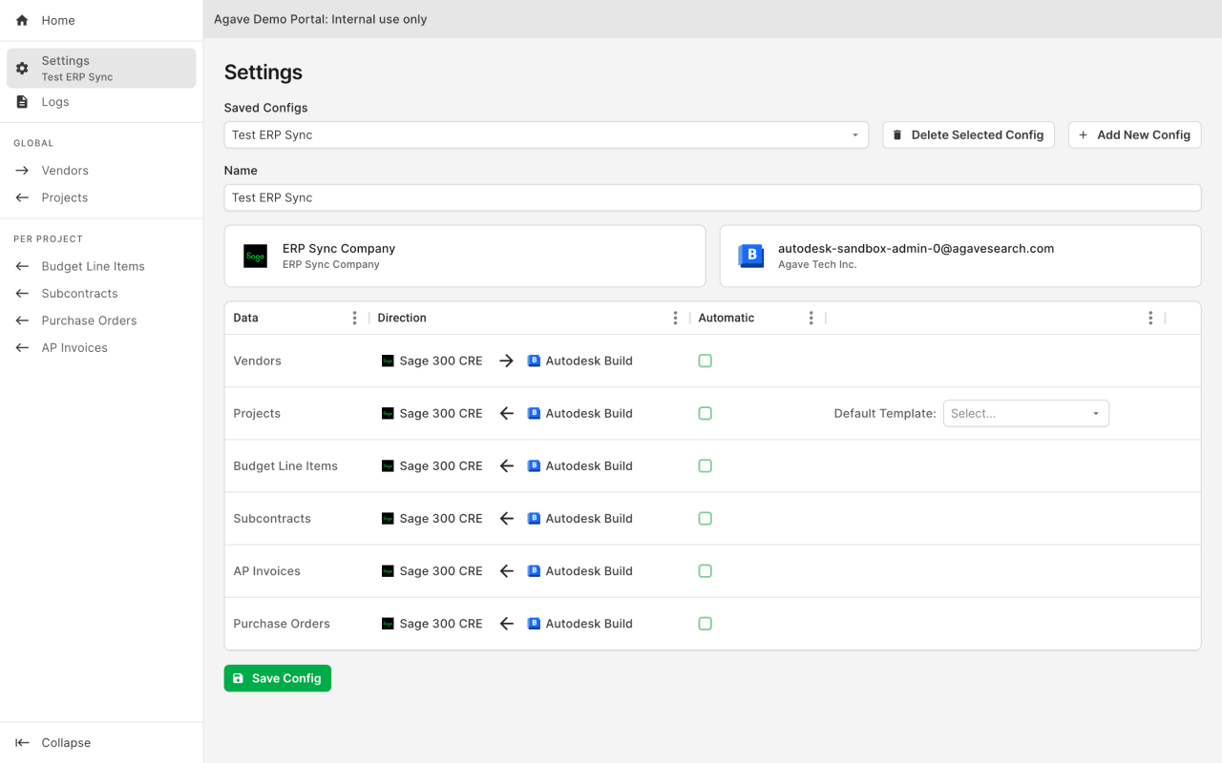Click the AP Invoices row direction arrow
1222x763 pixels.
(507, 570)
